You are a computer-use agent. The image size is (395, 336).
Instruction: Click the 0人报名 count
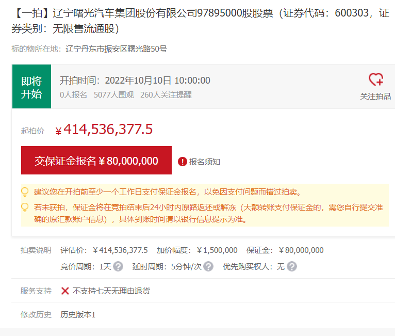tap(73, 95)
